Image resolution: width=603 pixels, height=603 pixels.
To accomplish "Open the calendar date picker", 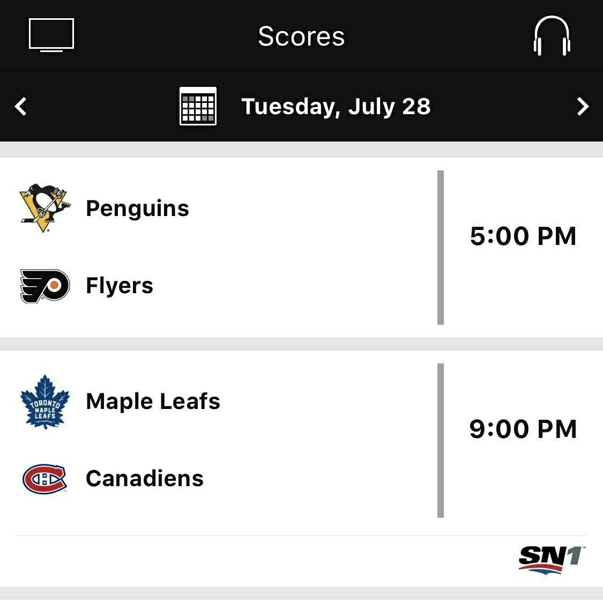I will click(x=198, y=106).
